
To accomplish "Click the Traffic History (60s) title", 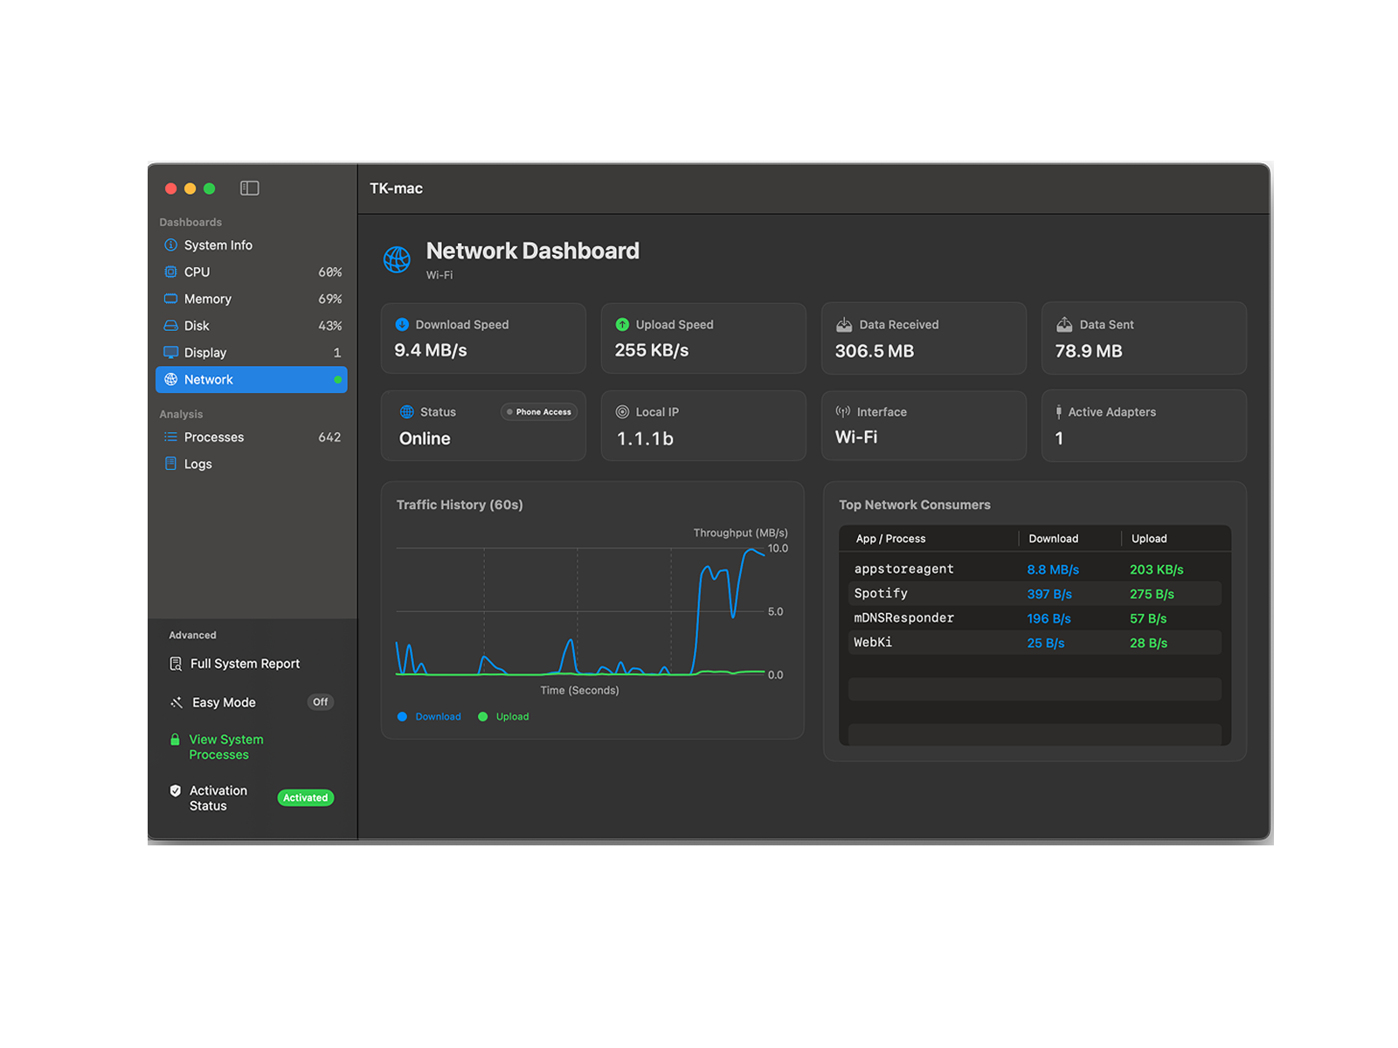I will tap(460, 505).
